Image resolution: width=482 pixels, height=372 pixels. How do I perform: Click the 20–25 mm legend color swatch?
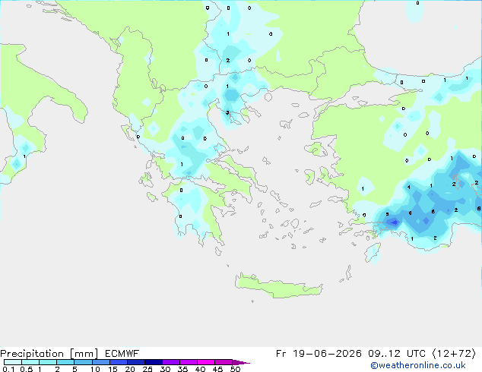click(135, 362)
